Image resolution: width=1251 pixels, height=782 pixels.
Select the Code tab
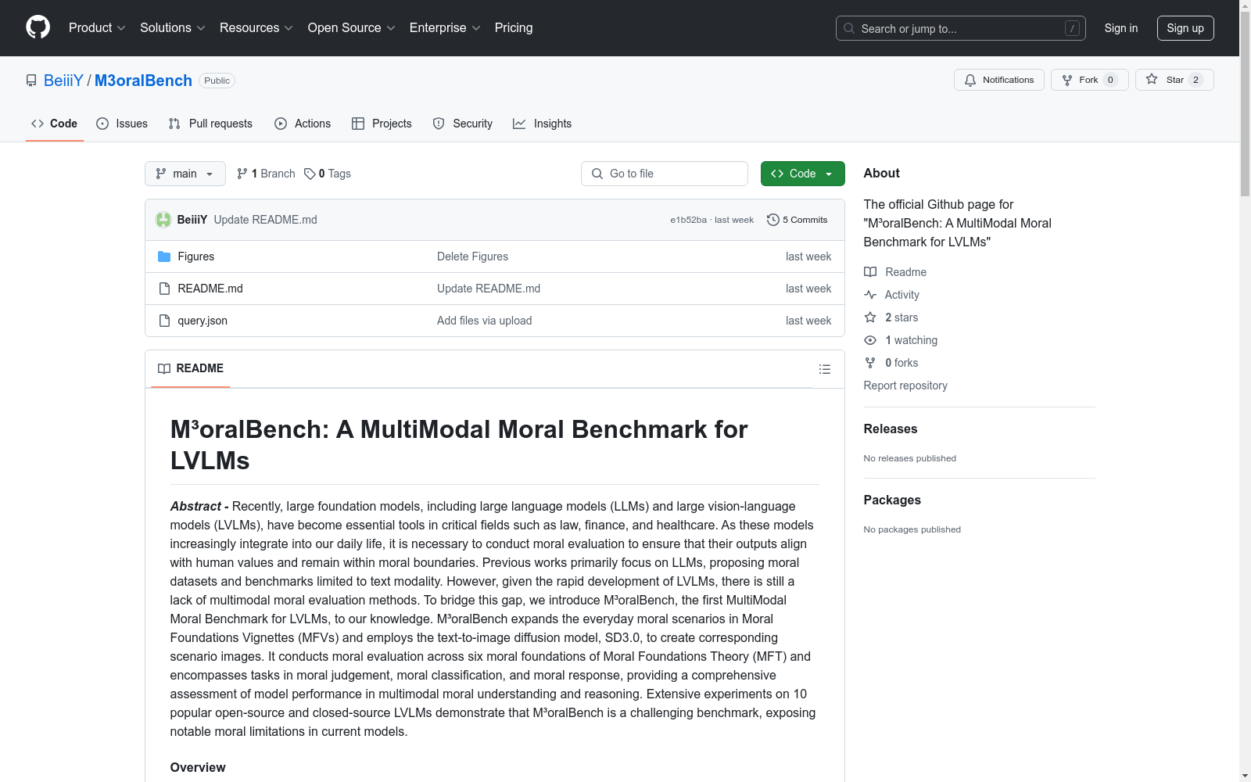(x=55, y=124)
